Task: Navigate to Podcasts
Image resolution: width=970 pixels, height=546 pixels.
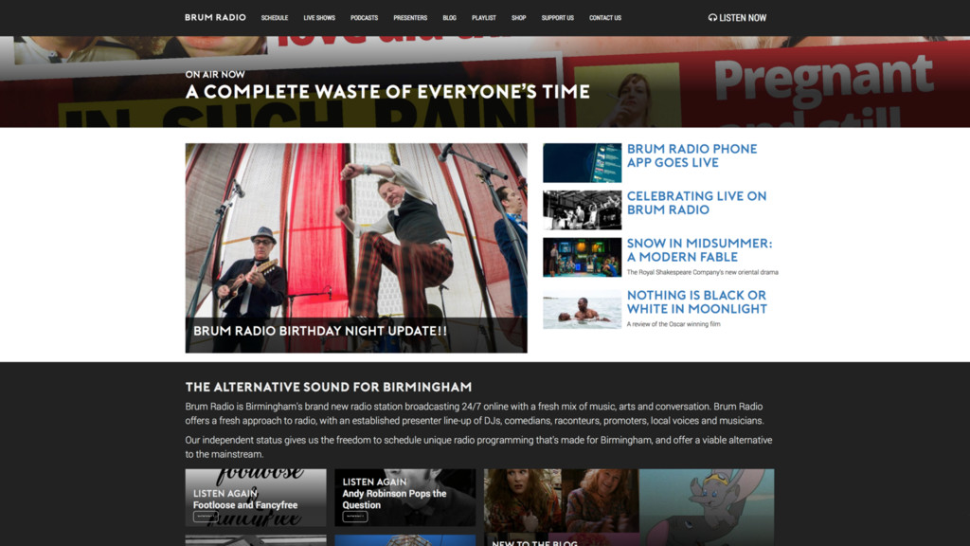Action: tap(365, 18)
